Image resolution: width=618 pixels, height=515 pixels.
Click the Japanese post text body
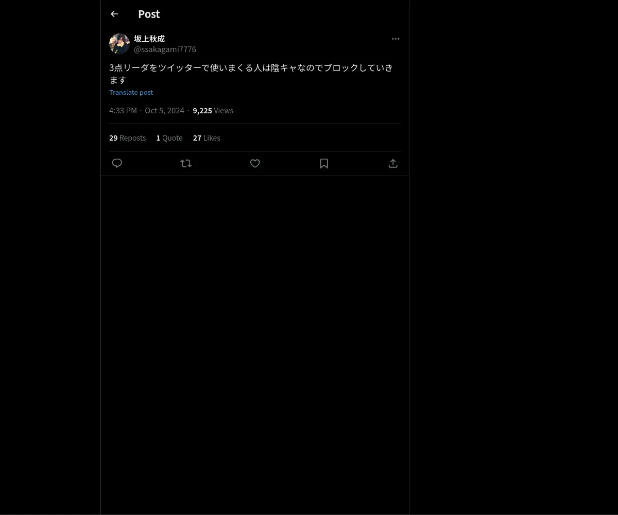[x=251, y=74]
